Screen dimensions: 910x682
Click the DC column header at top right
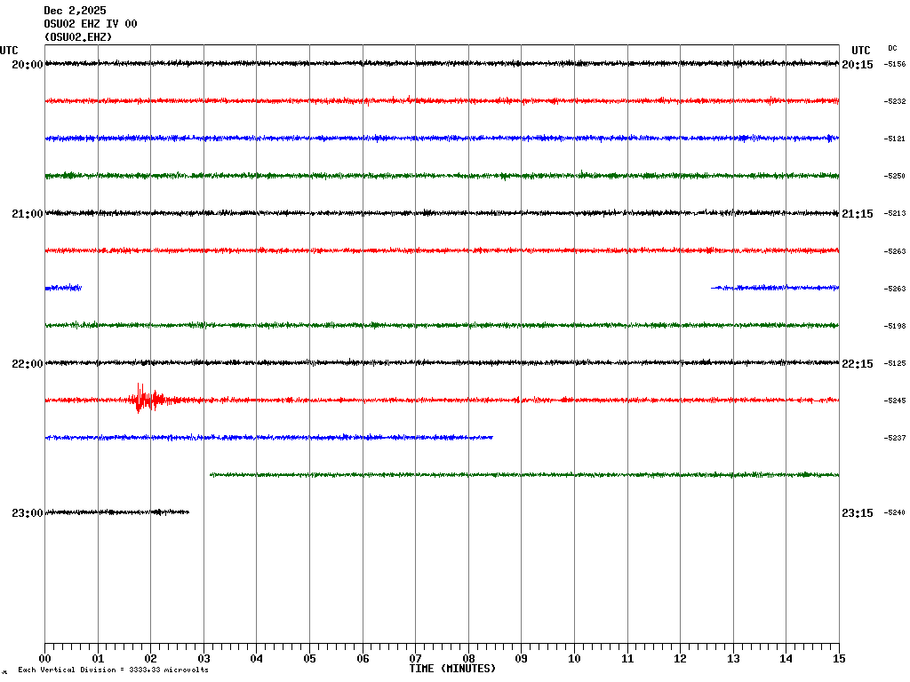[892, 48]
